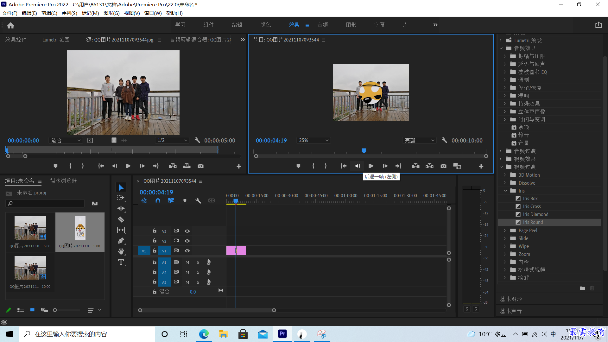Open timeline display settings wrench
Image resolution: width=608 pixels, height=342 pixels.
[x=198, y=200]
